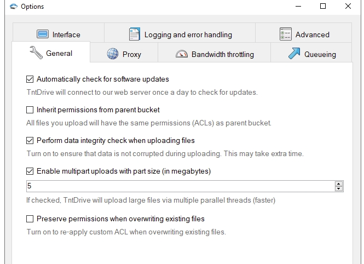Decrease part size with down arrow
The height and width of the screenshot is (264, 364).
pos(339,189)
